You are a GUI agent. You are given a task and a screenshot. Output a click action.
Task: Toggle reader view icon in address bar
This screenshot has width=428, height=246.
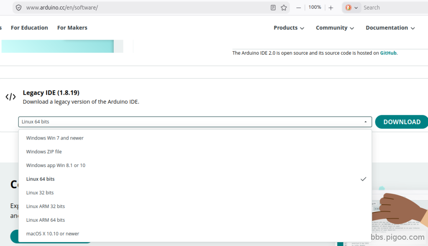[x=273, y=8]
